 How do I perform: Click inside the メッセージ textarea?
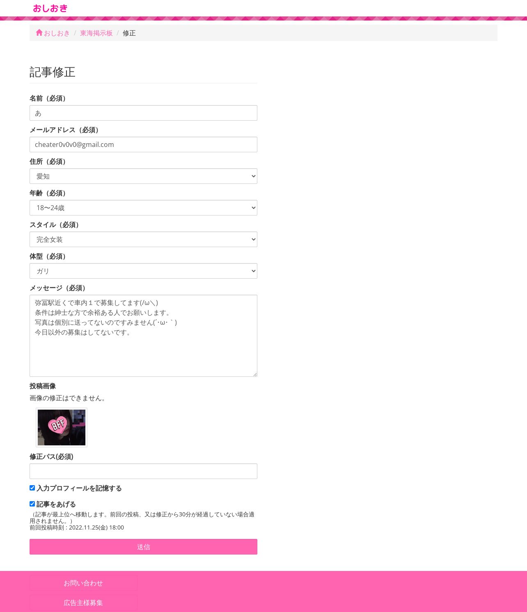click(143, 336)
